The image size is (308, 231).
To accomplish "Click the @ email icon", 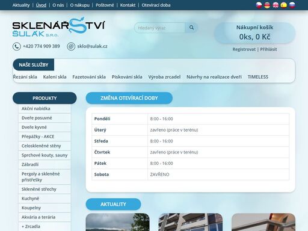I will click(71, 46).
